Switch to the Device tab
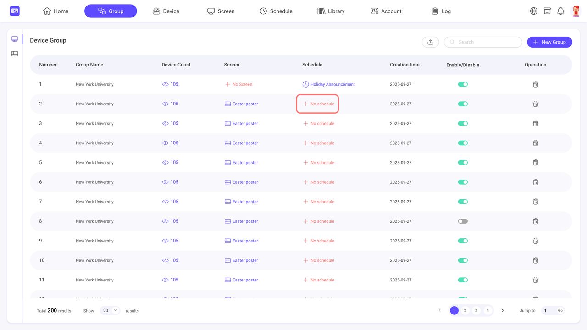This screenshot has height=330, width=587. coord(166,11)
